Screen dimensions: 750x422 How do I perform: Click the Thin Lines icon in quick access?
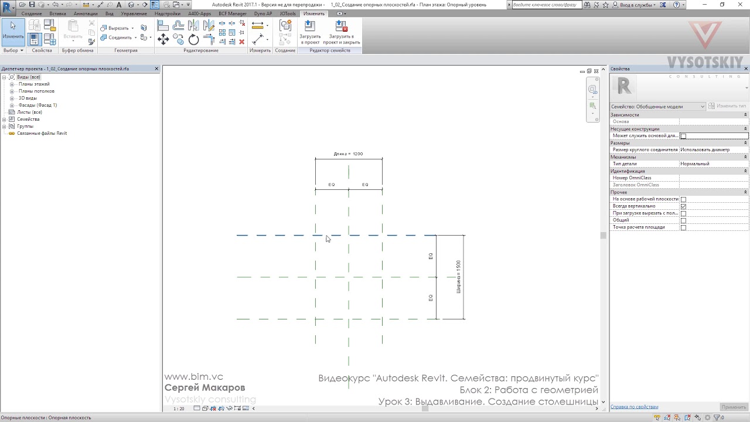click(x=154, y=5)
